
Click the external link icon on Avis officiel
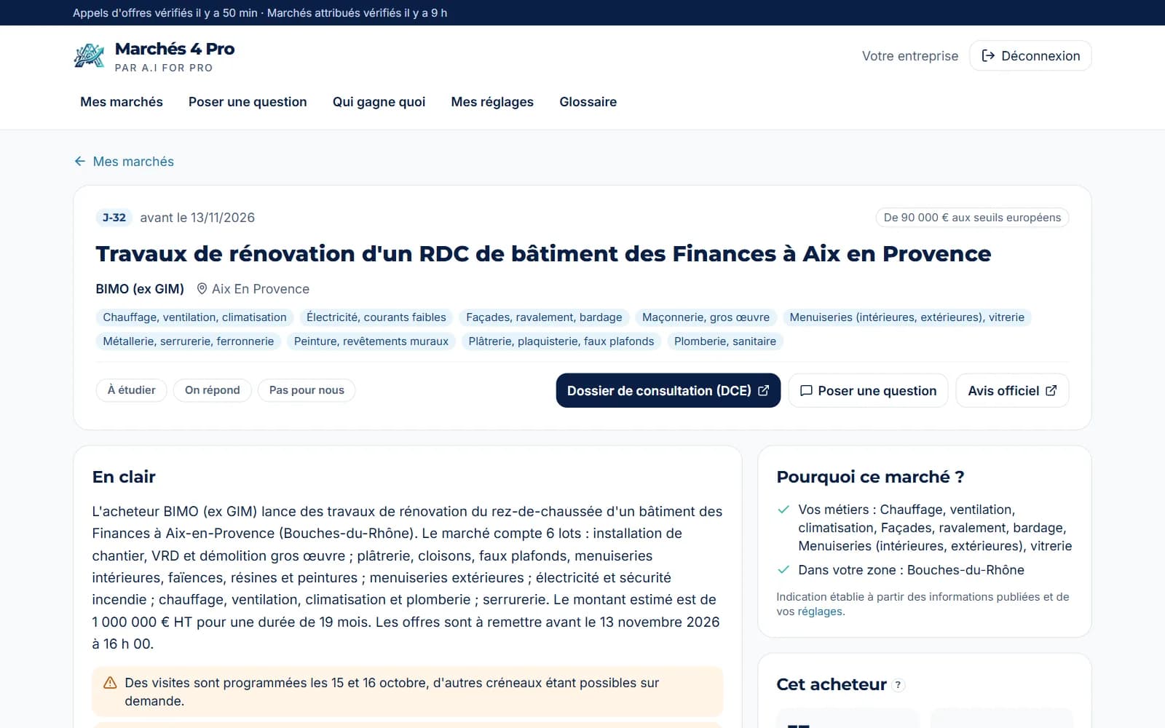pyautogui.click(x=1051, y=391)
